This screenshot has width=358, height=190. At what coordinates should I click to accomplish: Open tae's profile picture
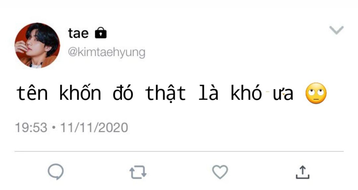click(37, 45)
